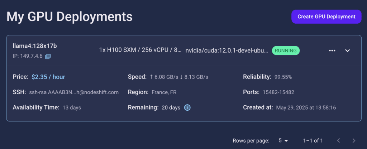Go to the previous page
This screenshot has height=149, width=367.
(338, 140)
